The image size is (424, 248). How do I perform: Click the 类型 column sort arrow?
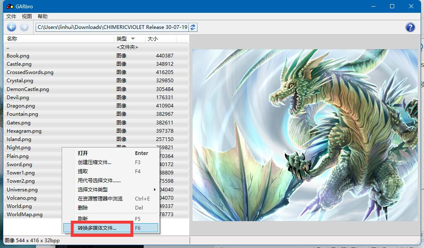[133, 39]
